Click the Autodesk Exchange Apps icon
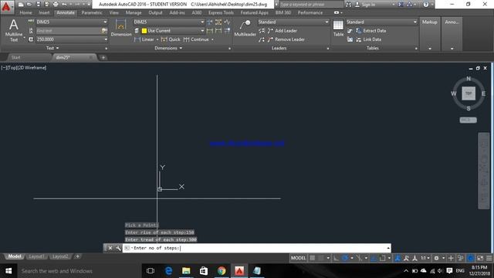Viewport: 494px width, 278px height. point(401,5)
